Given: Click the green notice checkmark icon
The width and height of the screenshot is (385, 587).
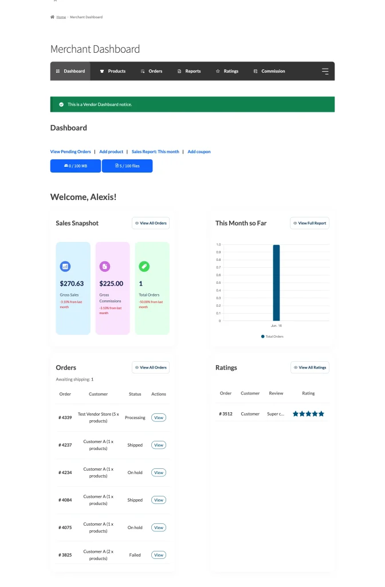Looking at the screenshot, I should 61,104.
